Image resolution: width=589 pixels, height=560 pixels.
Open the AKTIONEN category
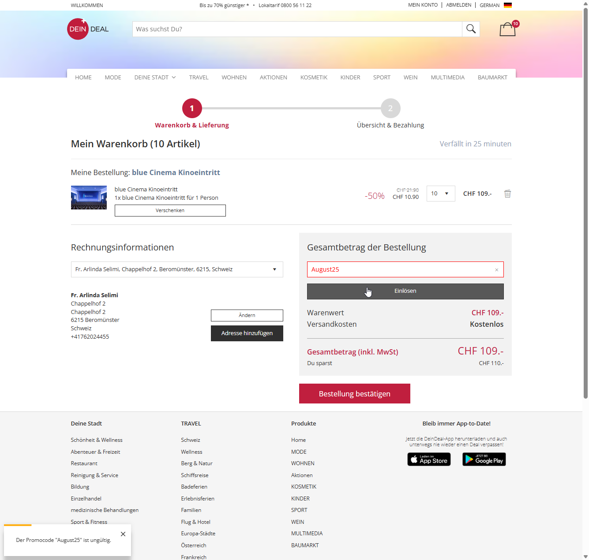coord(274,78)
